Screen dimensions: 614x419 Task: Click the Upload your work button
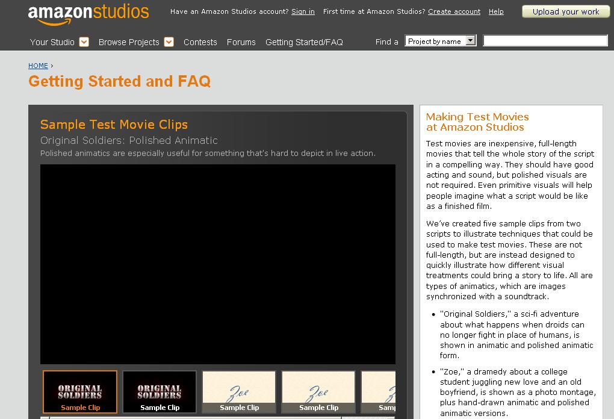pos(566,12)
